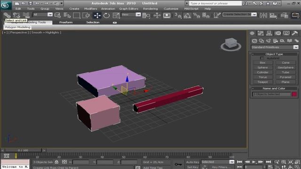This screenshot has height=169, width=301.
Task: Select the Cameras category icon
Action: (x=275, y=41)
